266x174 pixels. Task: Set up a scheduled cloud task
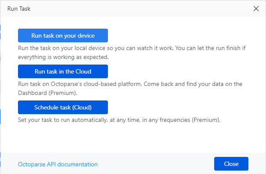(63, 107)
